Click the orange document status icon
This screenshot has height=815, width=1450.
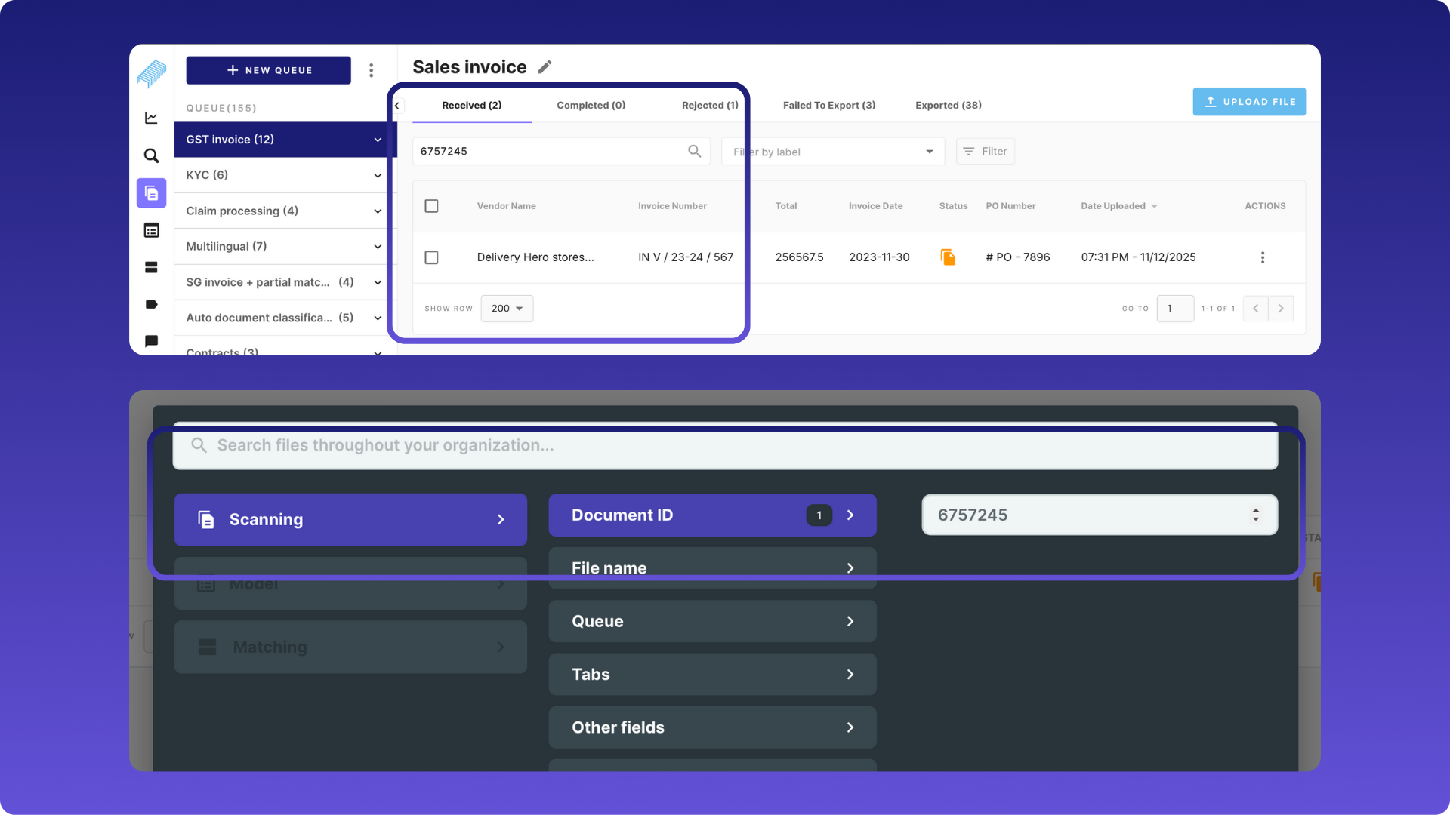[x=948, y=257]
